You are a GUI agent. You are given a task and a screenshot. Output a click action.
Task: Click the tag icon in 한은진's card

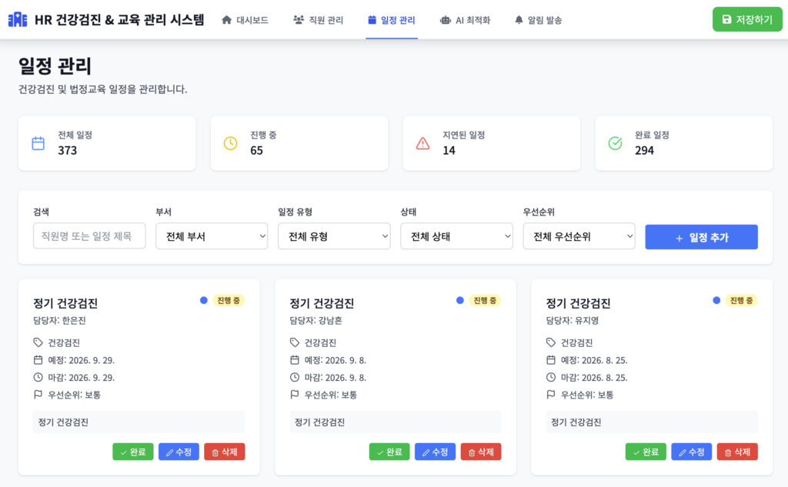pyautogui.click(x=38, y=342)
